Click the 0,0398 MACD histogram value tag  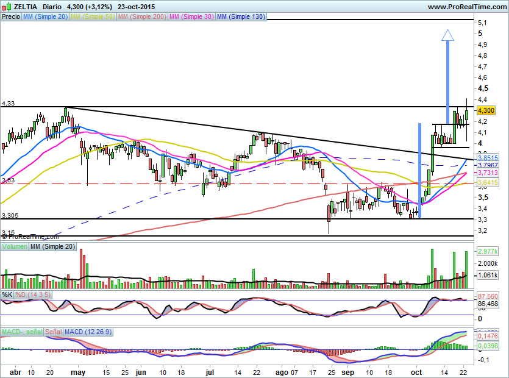[x=488, y=346]
